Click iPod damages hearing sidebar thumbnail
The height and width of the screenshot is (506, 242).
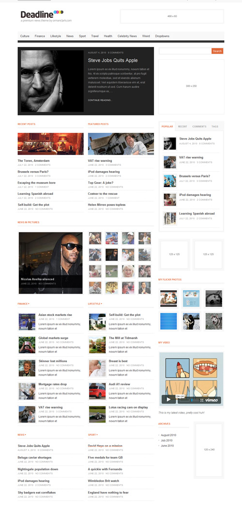[x=170, y=199]
